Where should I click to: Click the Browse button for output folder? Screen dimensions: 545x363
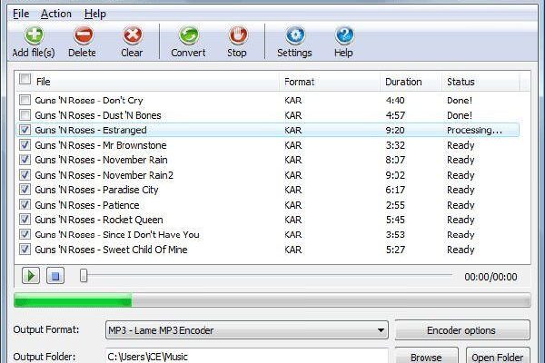tap(426, 357)
